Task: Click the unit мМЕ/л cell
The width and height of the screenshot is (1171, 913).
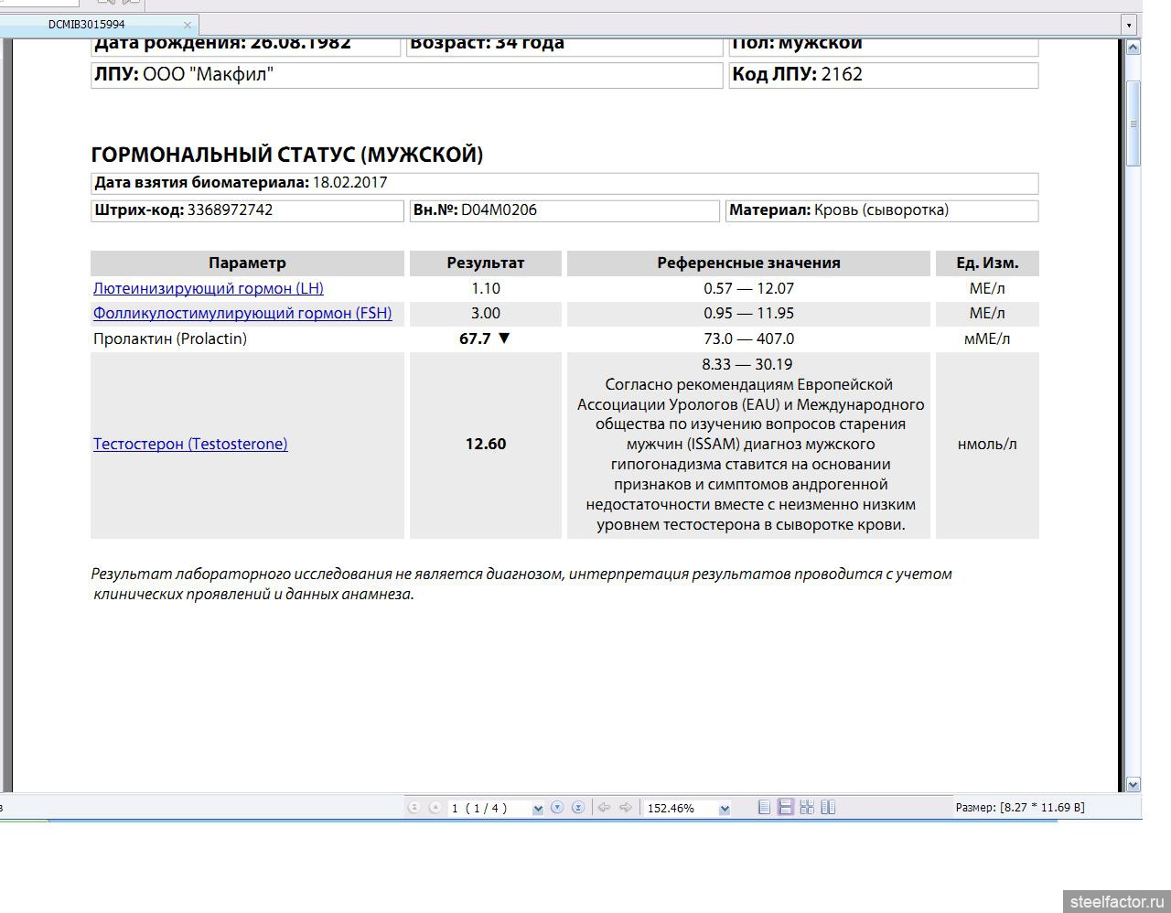Action: click(x=987, y=338)
